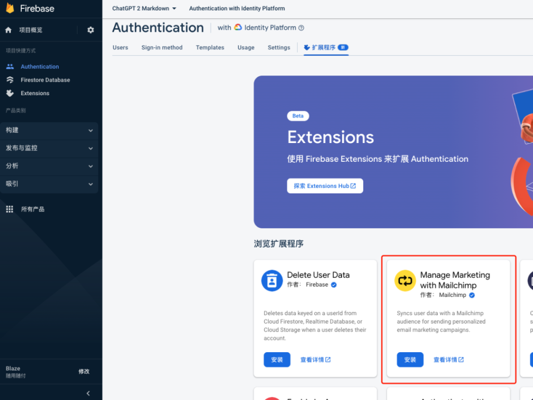Screen dimensions: 533x400
Task: Click Mailchimp extension yellow icon
Action: (x=405, y=280)
